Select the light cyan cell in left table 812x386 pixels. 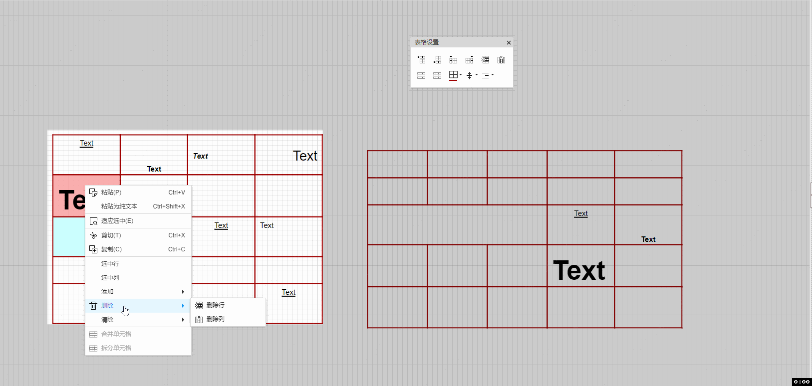pos(69,237)
